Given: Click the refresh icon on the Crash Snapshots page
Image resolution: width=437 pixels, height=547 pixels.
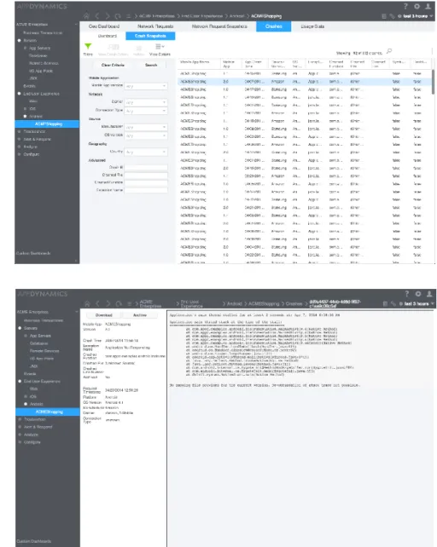Looking at the screenshot, I should 118,16.
